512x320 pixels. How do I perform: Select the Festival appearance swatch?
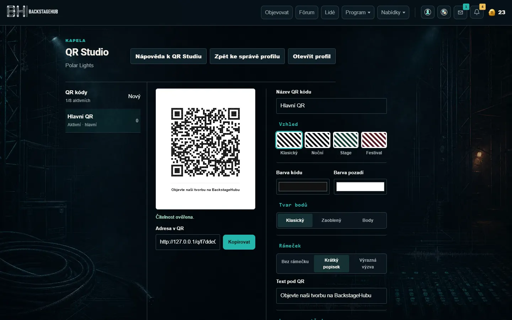[x=374, y=140]
